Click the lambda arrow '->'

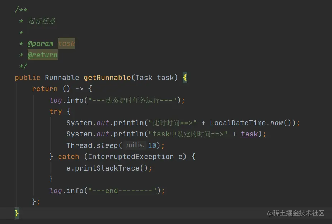[79, 89]
